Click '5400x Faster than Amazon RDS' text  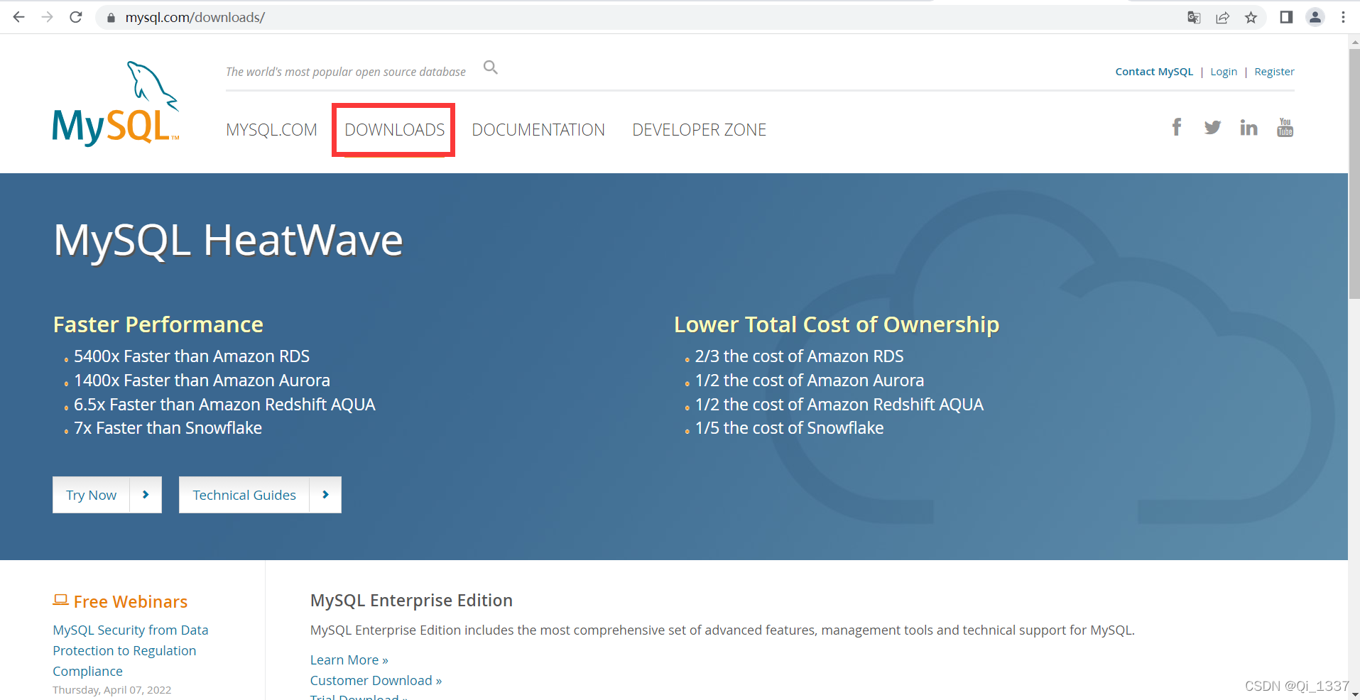192,356
